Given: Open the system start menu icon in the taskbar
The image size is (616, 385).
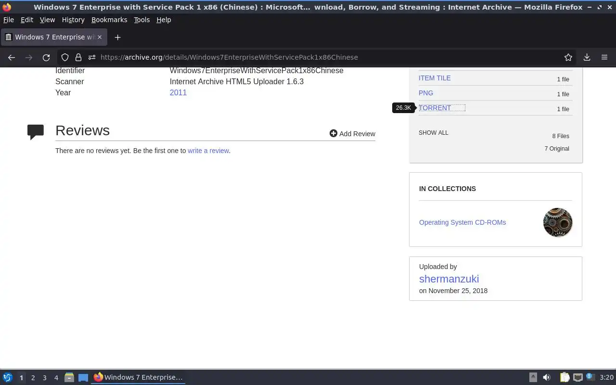Looking at the screenshot, I should [x=8, y=377].
